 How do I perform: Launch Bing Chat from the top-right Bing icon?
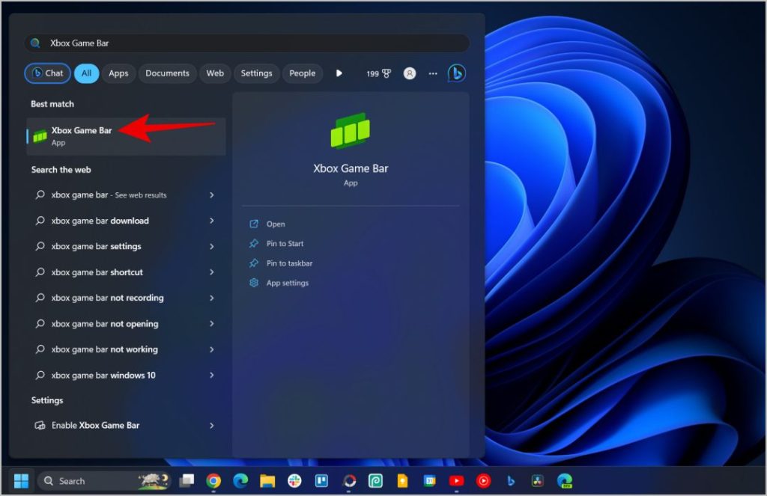tap(456, 73)
